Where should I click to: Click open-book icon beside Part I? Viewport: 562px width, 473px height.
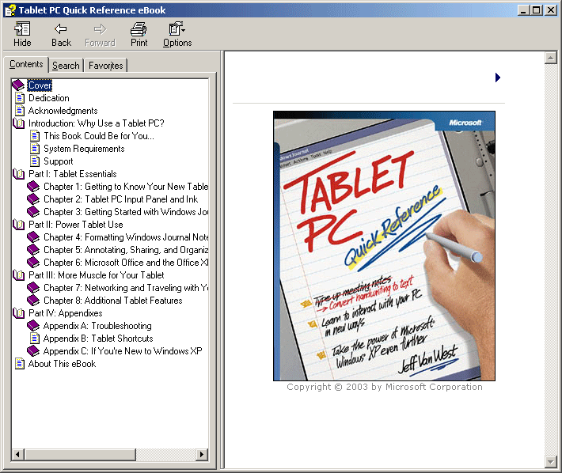(x=19, y=174)
